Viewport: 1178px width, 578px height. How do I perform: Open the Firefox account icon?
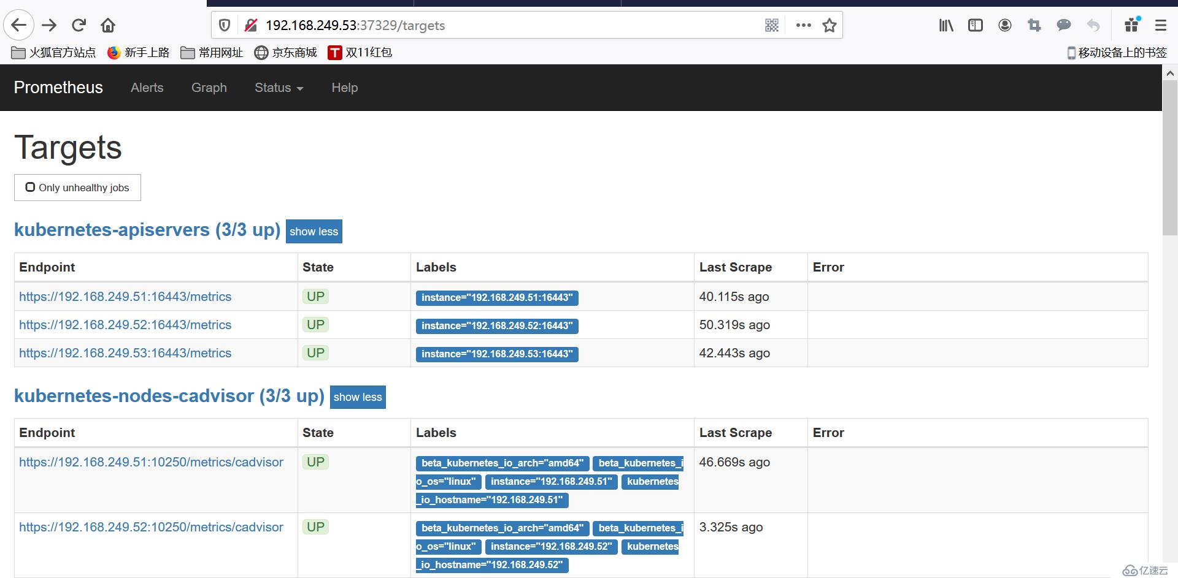[x=1005, y=25]
